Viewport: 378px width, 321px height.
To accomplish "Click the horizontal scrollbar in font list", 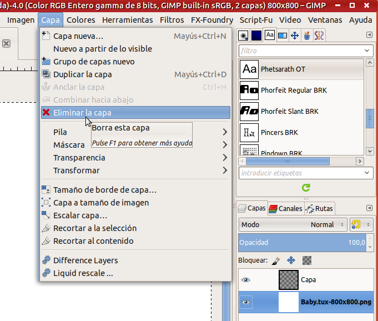I will [x=288, y=162].
